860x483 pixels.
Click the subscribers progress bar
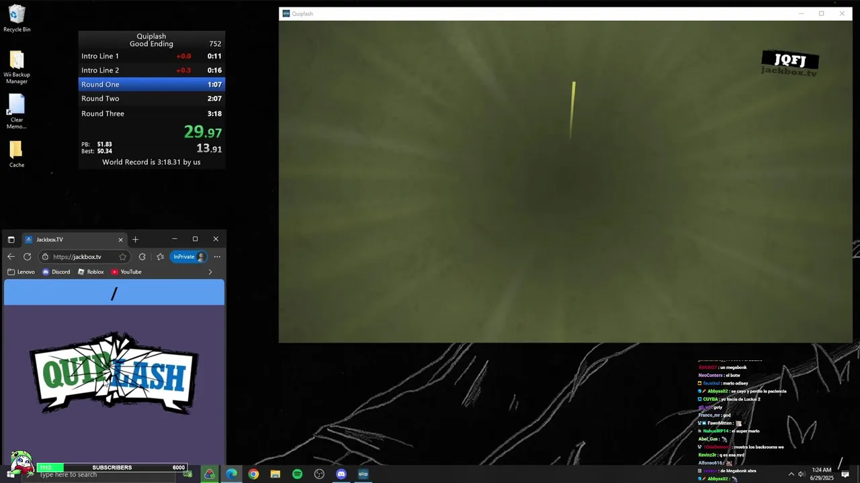[x=112, y=468]
